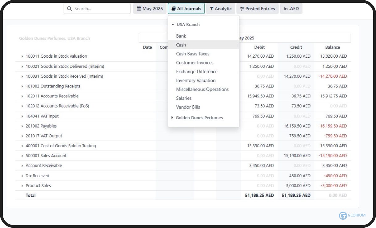The width and height of the screenshot is (376, 228).
Task: Click the Glorium logo icon
Action: tap(343, 216)
